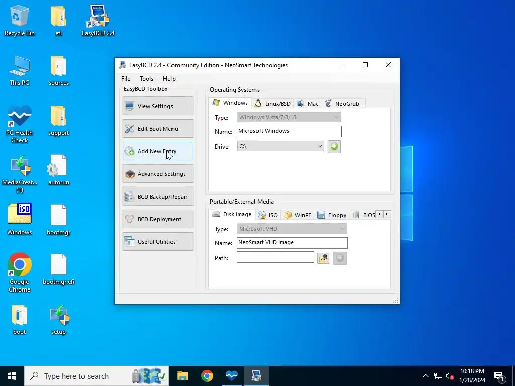Select the This PC desktop icon
This screenshot has width=515, height=386.
(x=20, y=70)
